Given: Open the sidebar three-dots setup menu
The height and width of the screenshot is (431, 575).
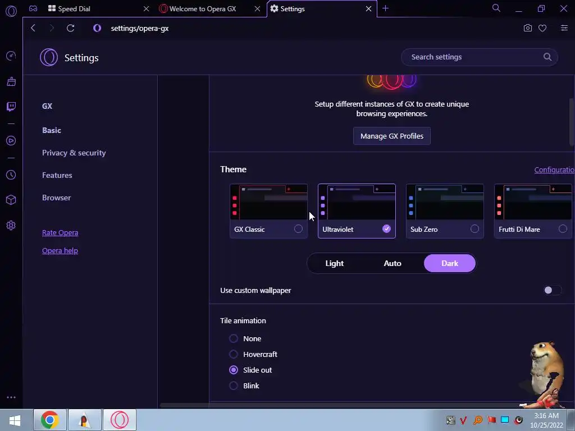Looking at the screenshot, I should coord(11,397).
